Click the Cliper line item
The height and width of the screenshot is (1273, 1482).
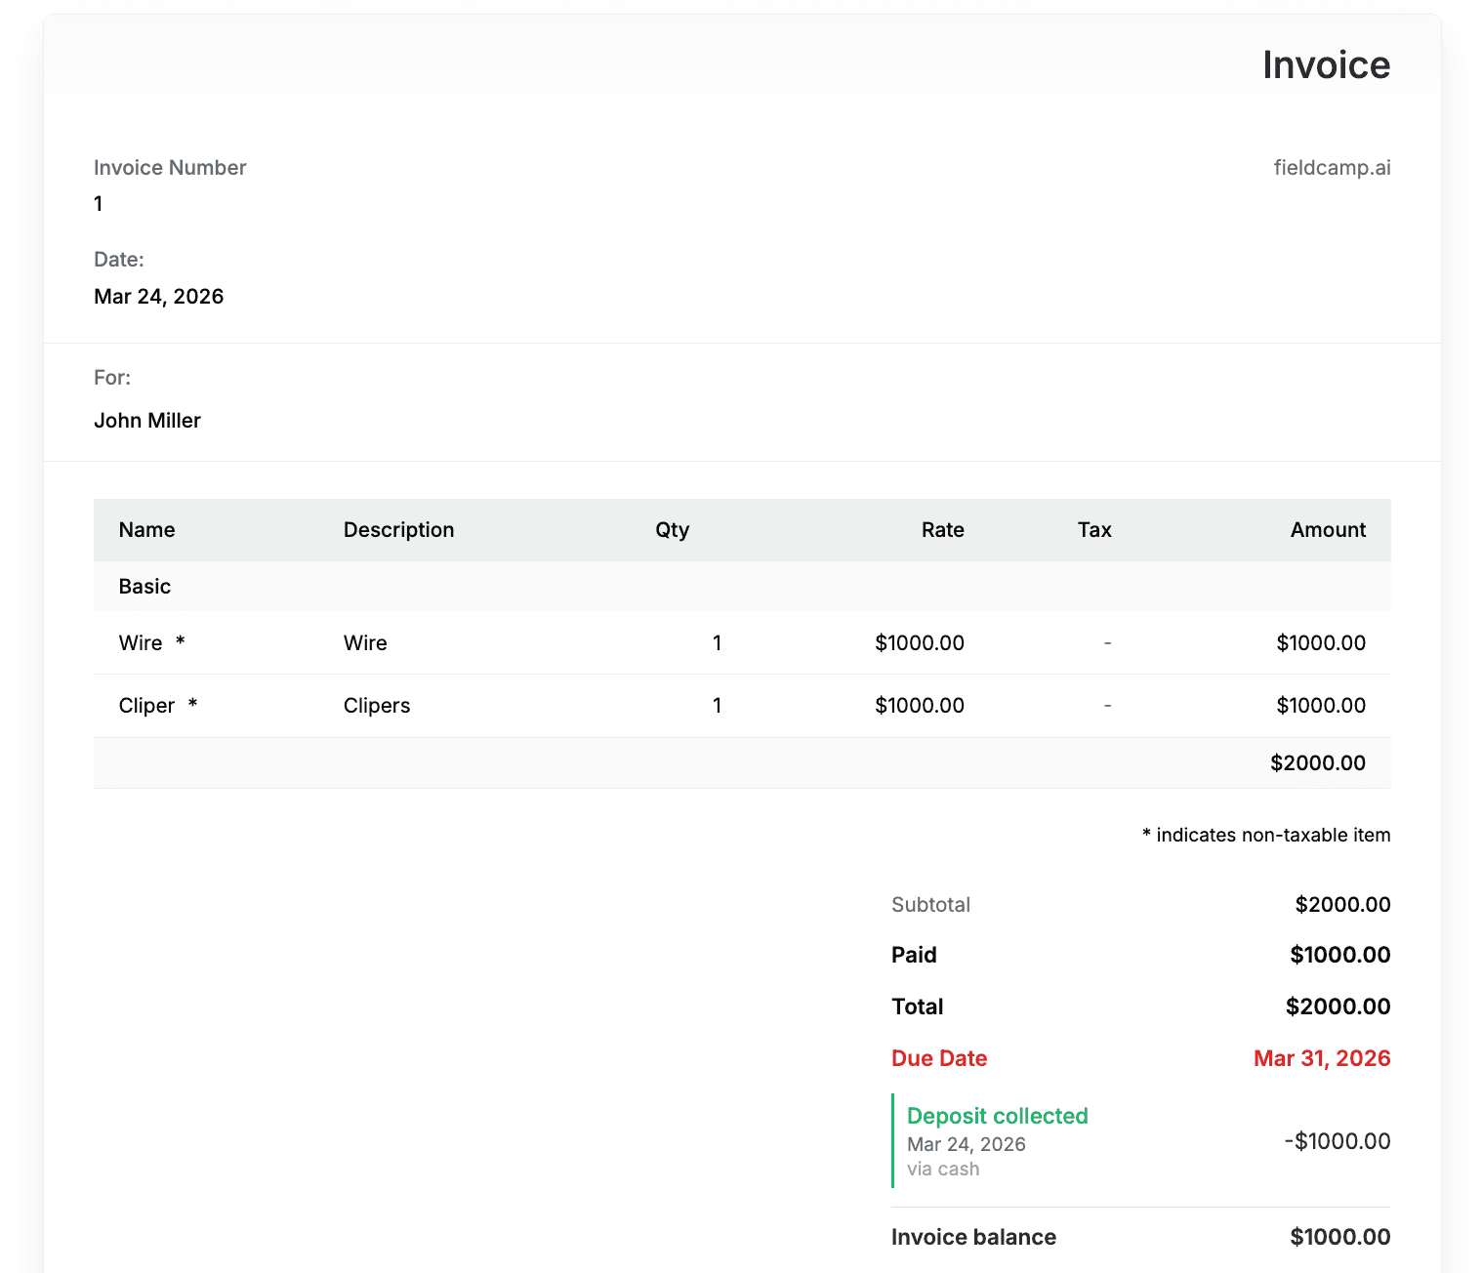(x=146, y=705)
